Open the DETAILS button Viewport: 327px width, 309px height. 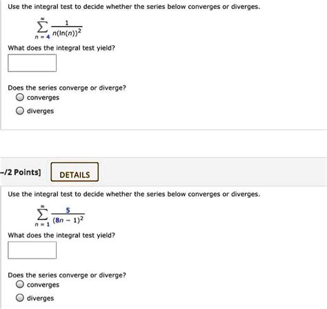pos(75,172)
